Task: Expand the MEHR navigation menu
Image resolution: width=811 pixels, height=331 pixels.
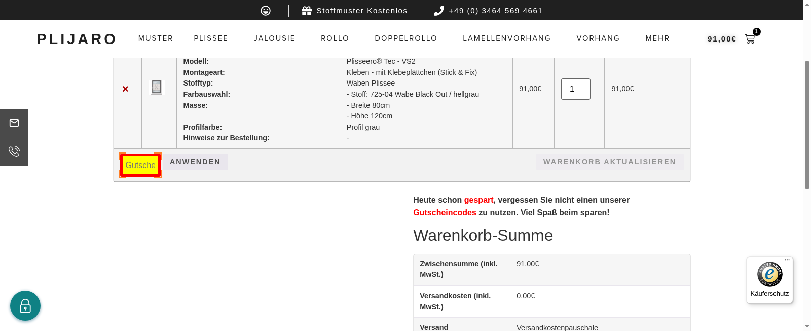Action: (x=657, y=38)
